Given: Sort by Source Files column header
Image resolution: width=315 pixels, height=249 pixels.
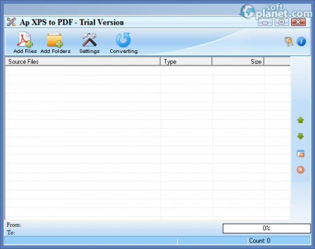Looking at the screenshot, I should pyautogui.click(x=83, y=62).
